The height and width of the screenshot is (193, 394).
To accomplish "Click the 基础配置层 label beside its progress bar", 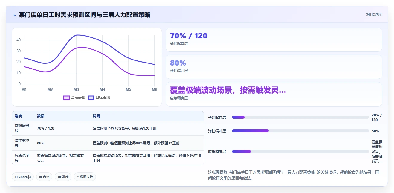I will pos(217,118).
